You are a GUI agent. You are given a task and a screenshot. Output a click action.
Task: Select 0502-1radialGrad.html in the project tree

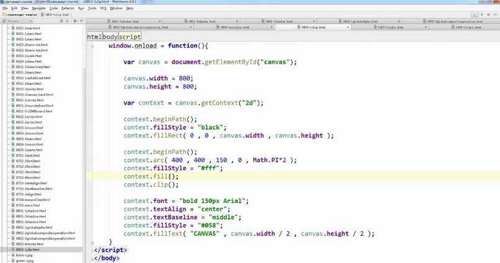[33, 78]
